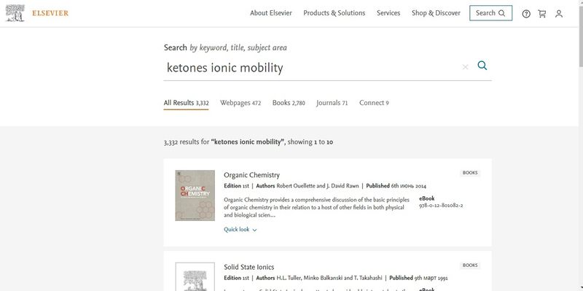Clear the search field with X icon
The image size is (583, 291).
[465, 67]
